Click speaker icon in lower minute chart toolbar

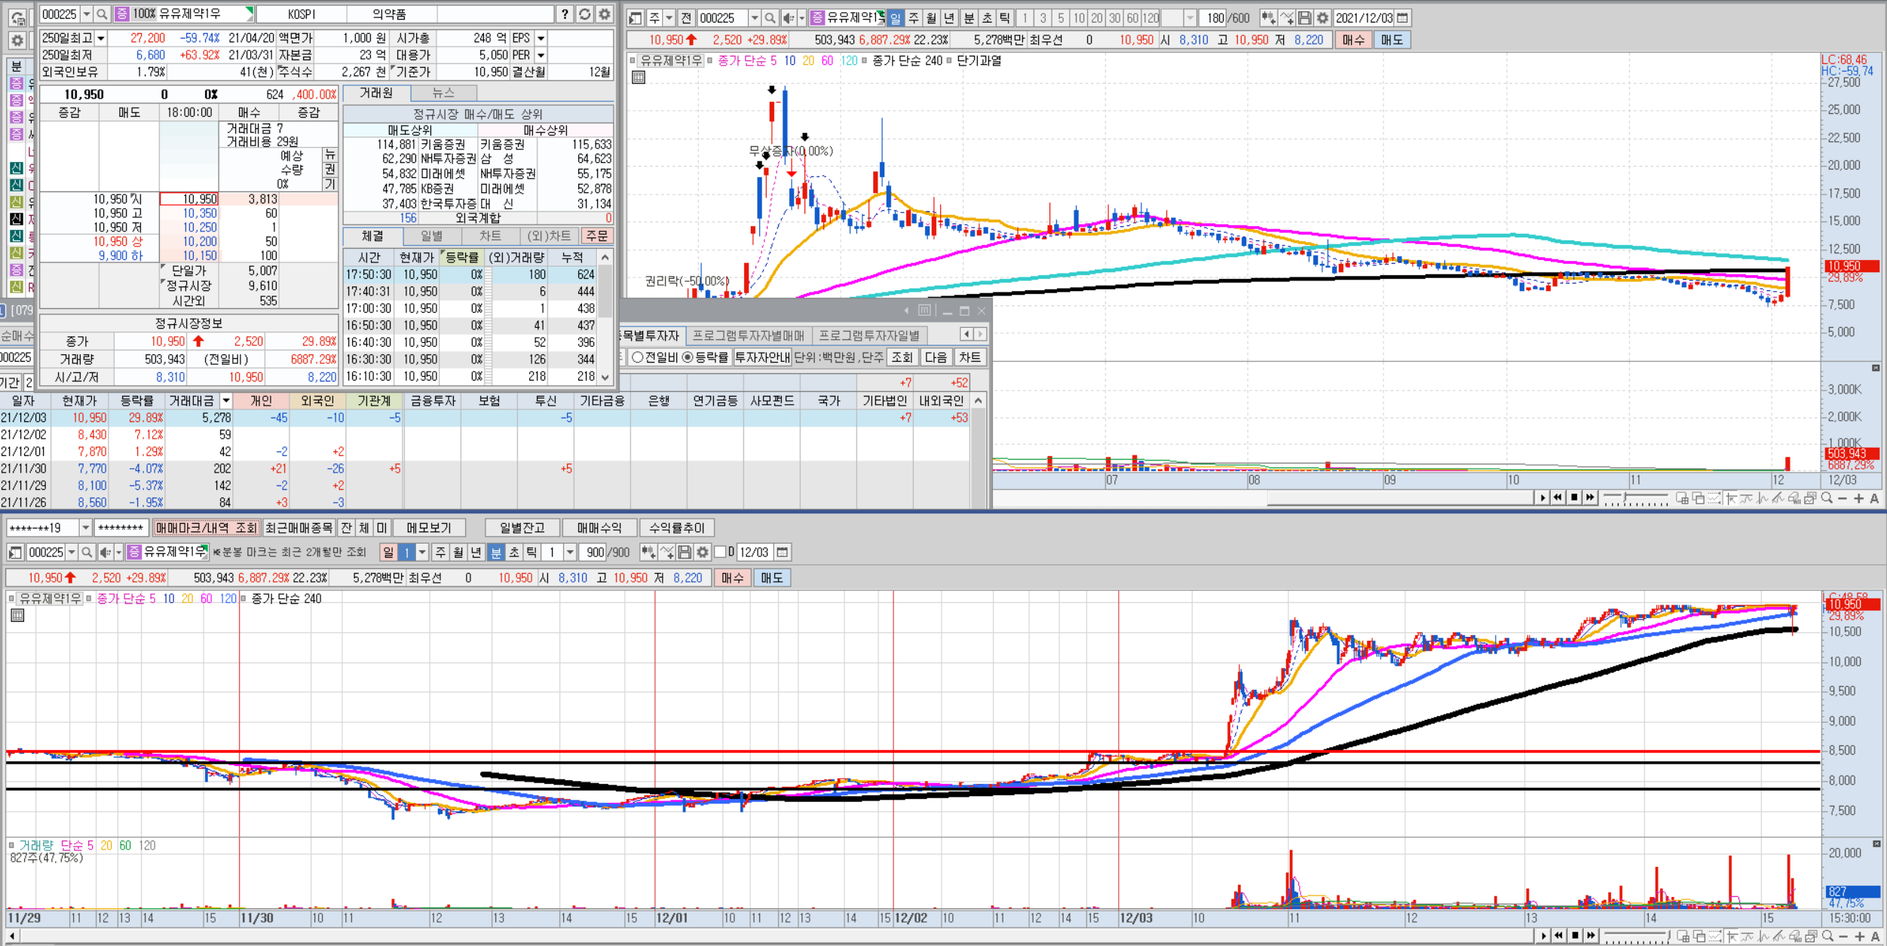point(106,553)
